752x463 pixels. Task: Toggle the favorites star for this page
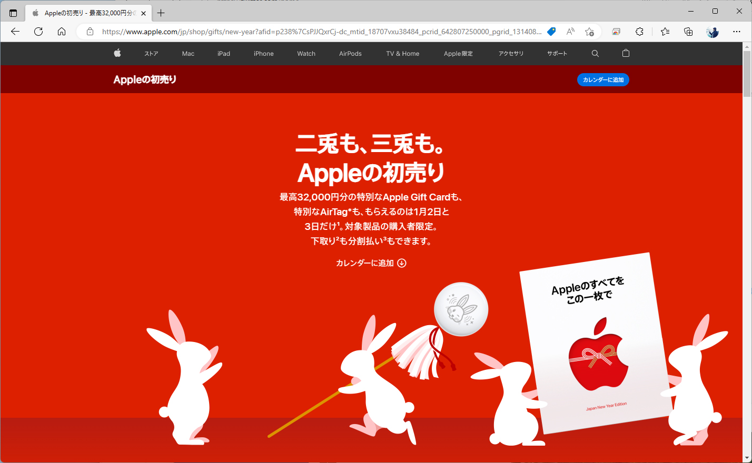pyautogui.click(x=589, y=32)
